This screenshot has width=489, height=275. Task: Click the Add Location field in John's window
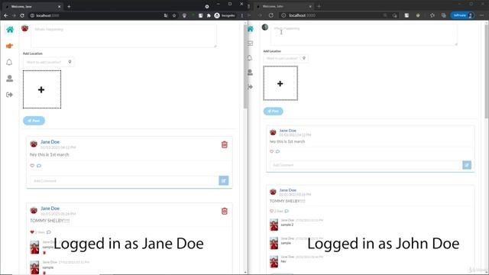point(286,58)
